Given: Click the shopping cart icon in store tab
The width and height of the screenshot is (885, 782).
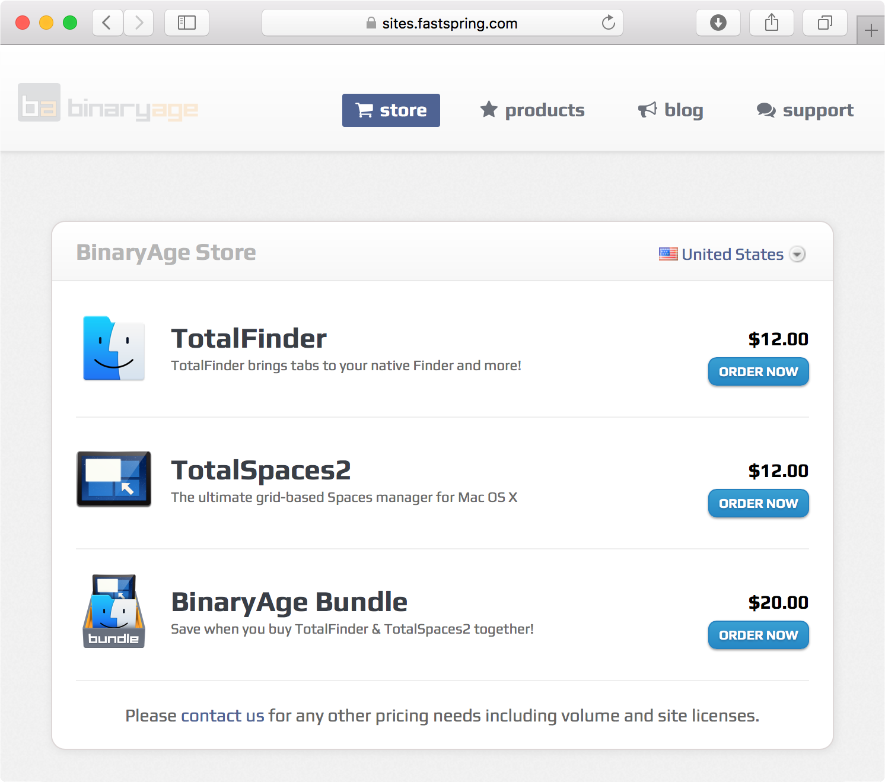Looking at the screenshot, I should pos(364,110).
